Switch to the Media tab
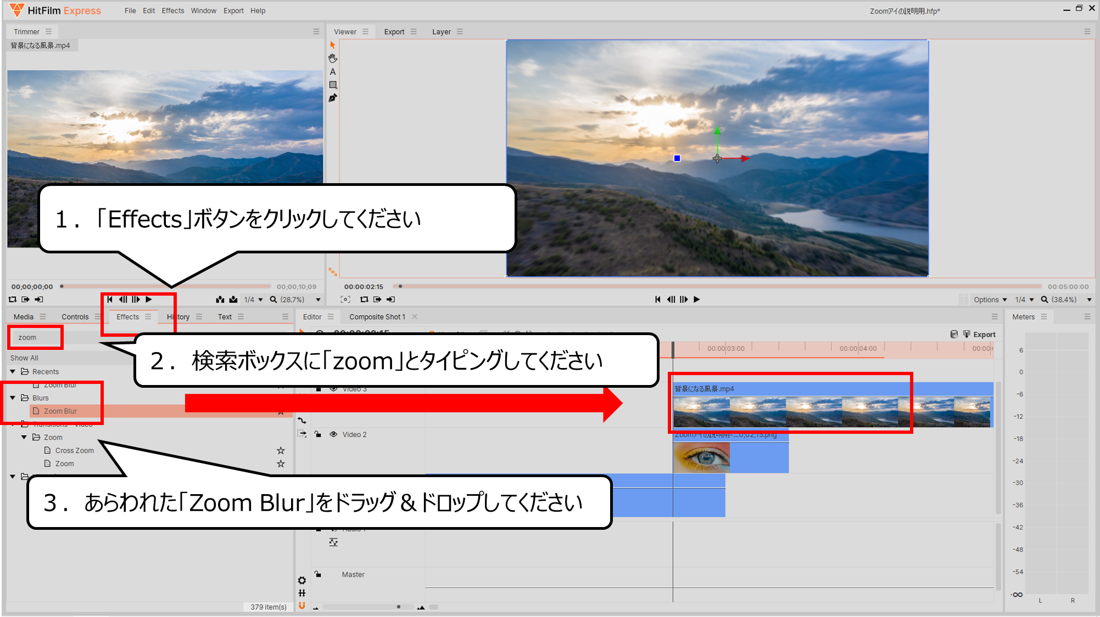Viewport: 1100px width, 617px height. (24, 317)
